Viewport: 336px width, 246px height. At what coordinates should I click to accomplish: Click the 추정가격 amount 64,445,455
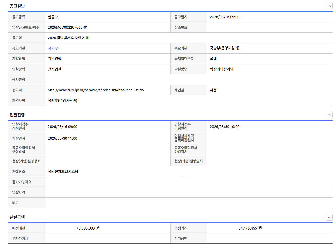[248, 228]
